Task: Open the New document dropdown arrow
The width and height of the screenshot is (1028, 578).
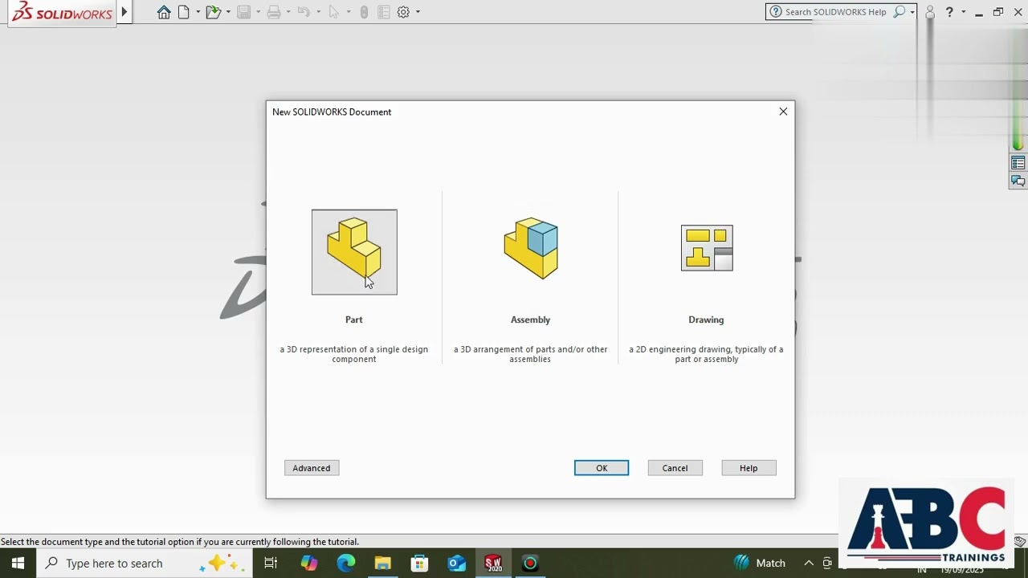Action: (198, 12)
